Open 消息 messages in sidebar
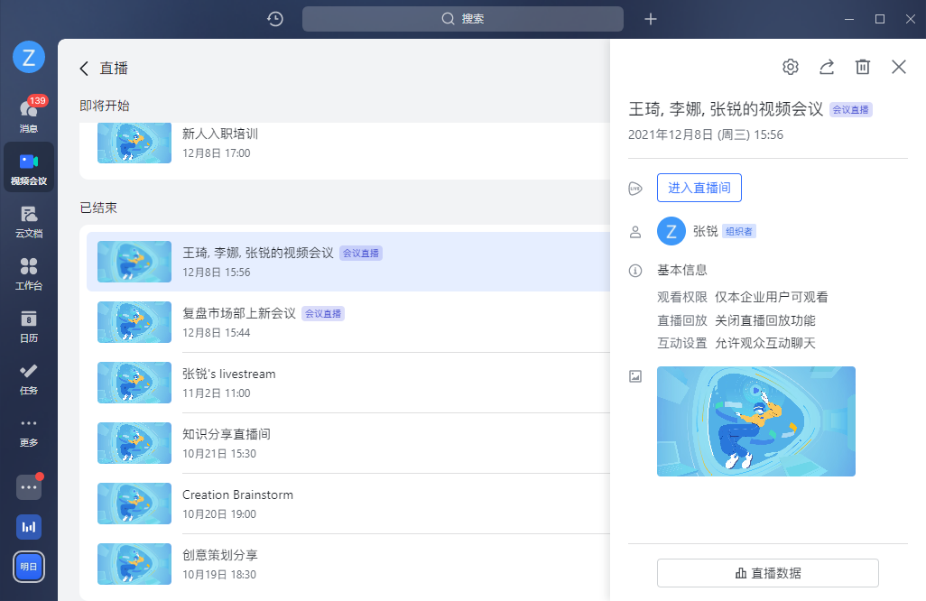926x601 pixels. coord(29,116)
